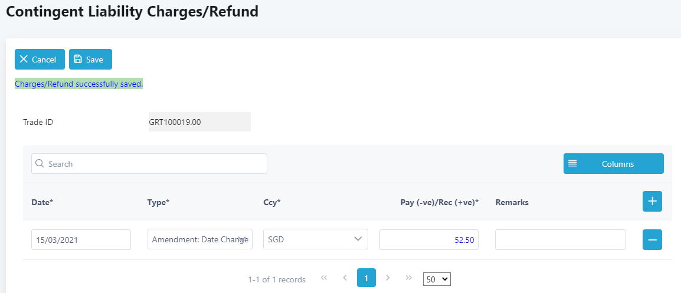Click the list icon on Columns button
This screenshot has height=293, width=681.
[x=572, y=164]
